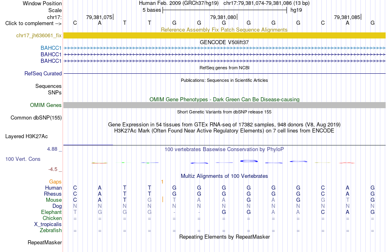Click the RepeatMasker track label

pos(45,242)
